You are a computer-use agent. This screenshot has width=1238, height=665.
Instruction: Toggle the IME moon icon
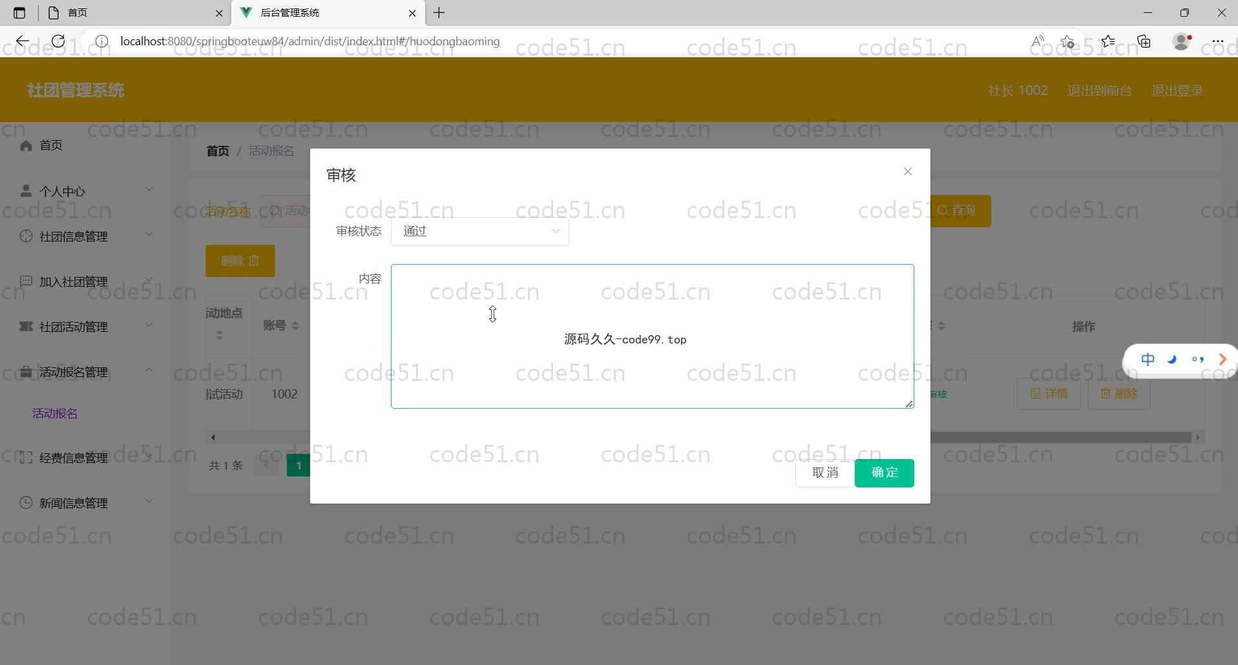point(1172,360)
